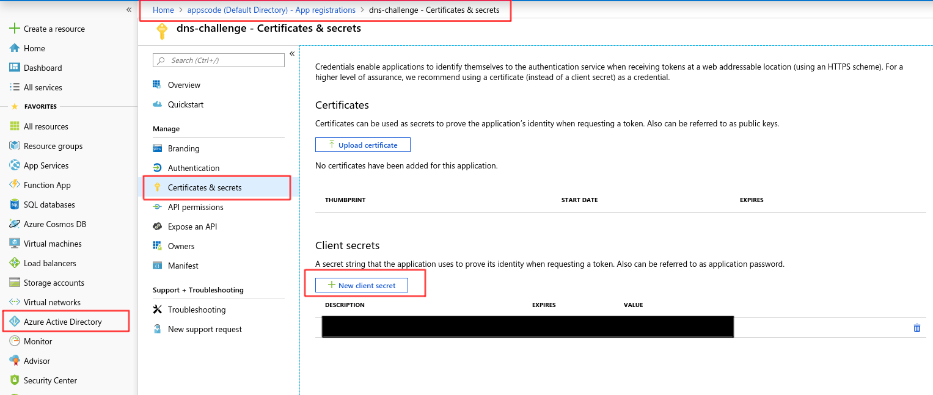Open appscode App registrations breadcrumb link
Screen dimensions: 933x395
click(271, 10)
